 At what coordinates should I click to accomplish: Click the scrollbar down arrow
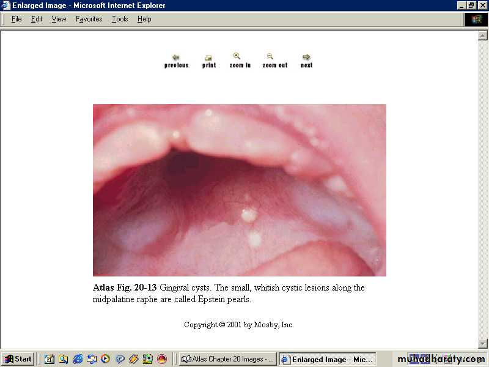[483, 344]
